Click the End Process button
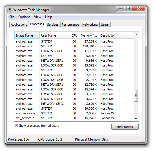Image resolution: width=153 pixels, height=151 pixels. pyautogui.click(x=125, y=127)
